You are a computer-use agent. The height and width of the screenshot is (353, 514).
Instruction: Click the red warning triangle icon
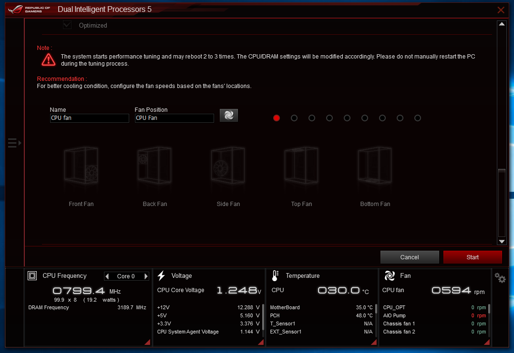[49, 59]
